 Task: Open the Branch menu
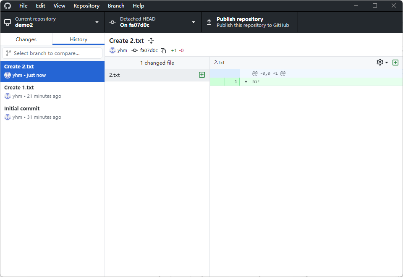tap(116, 6)
